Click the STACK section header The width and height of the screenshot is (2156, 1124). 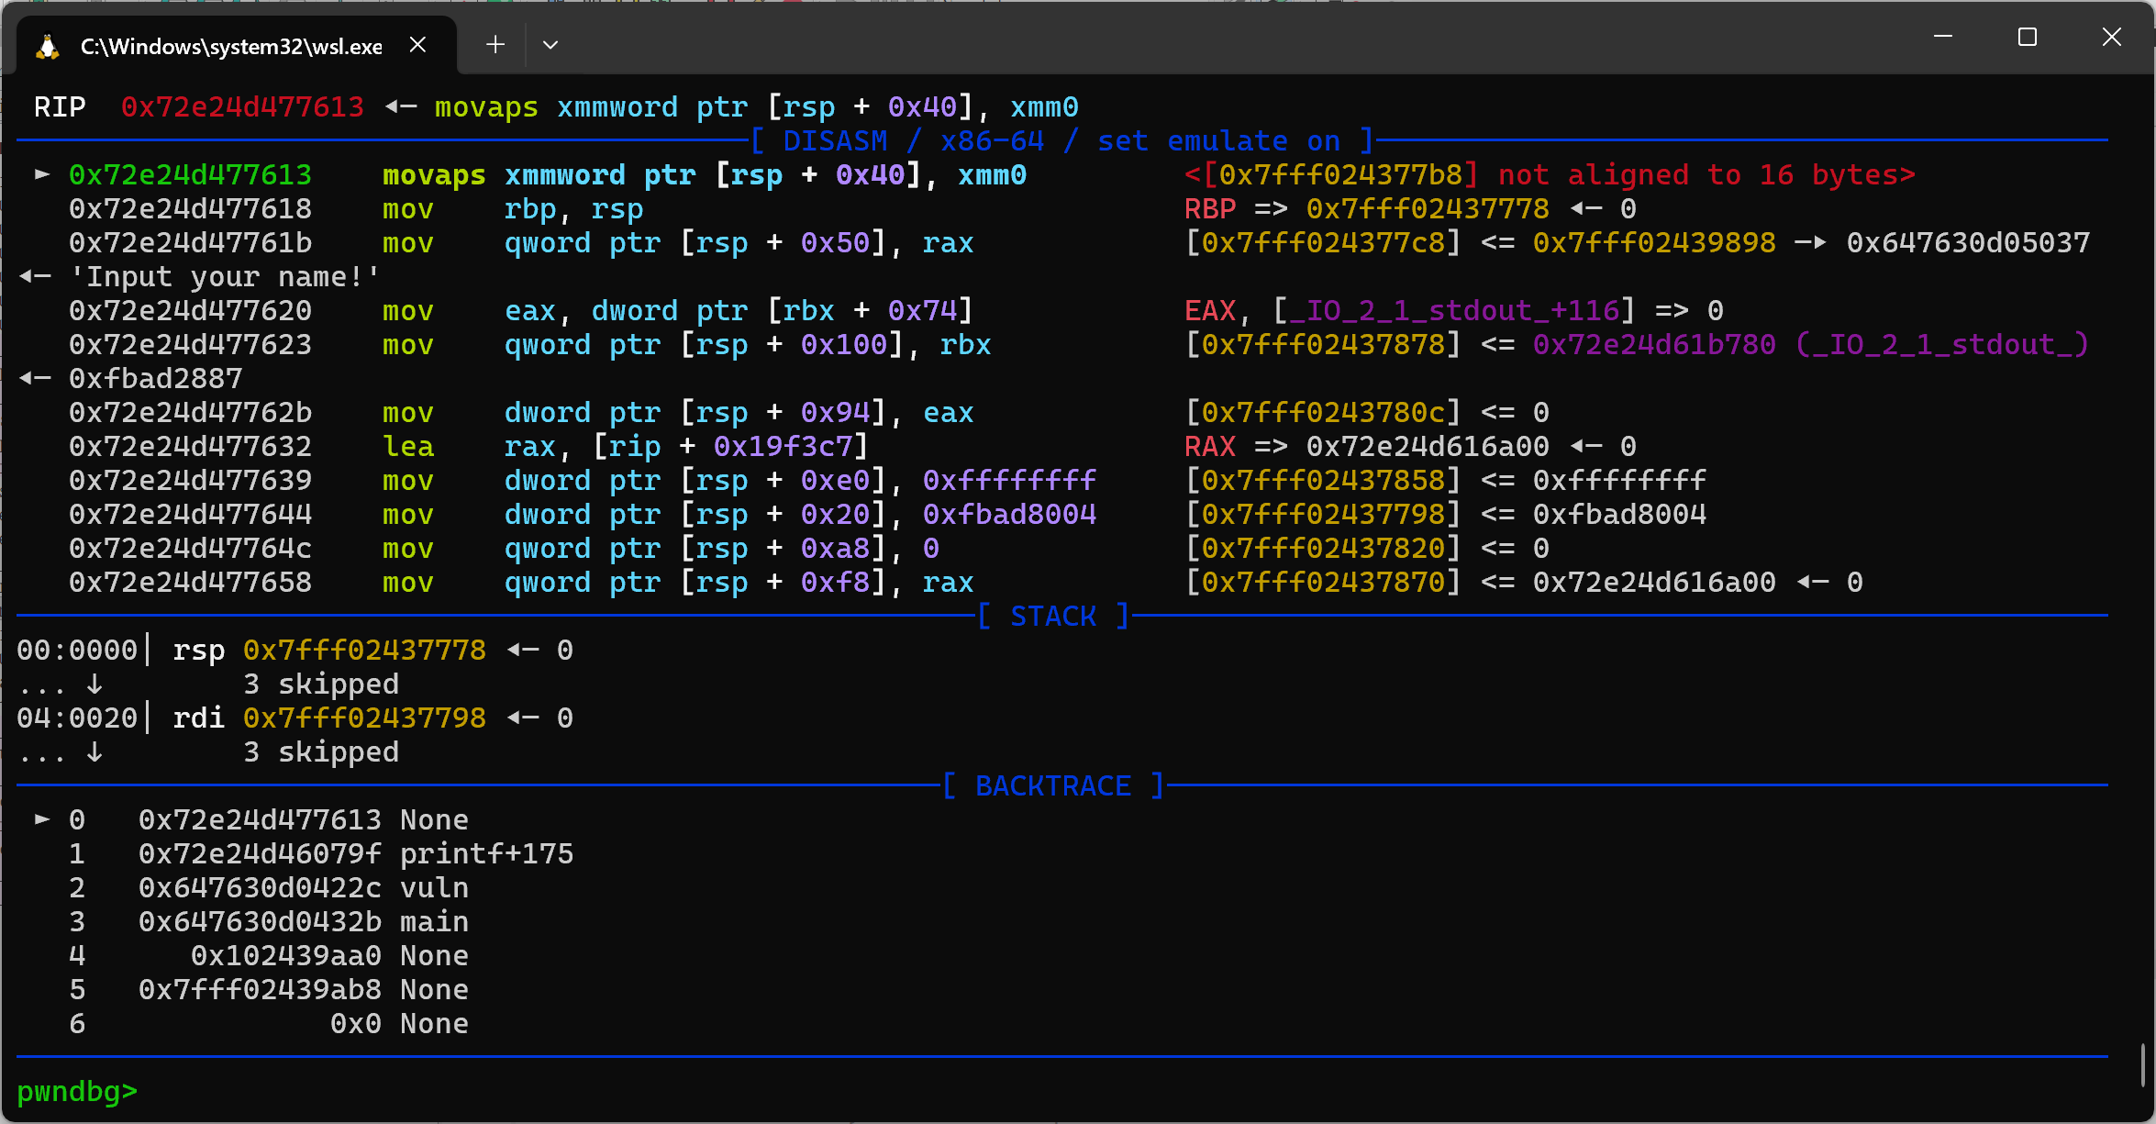[x=1053, y=616]
